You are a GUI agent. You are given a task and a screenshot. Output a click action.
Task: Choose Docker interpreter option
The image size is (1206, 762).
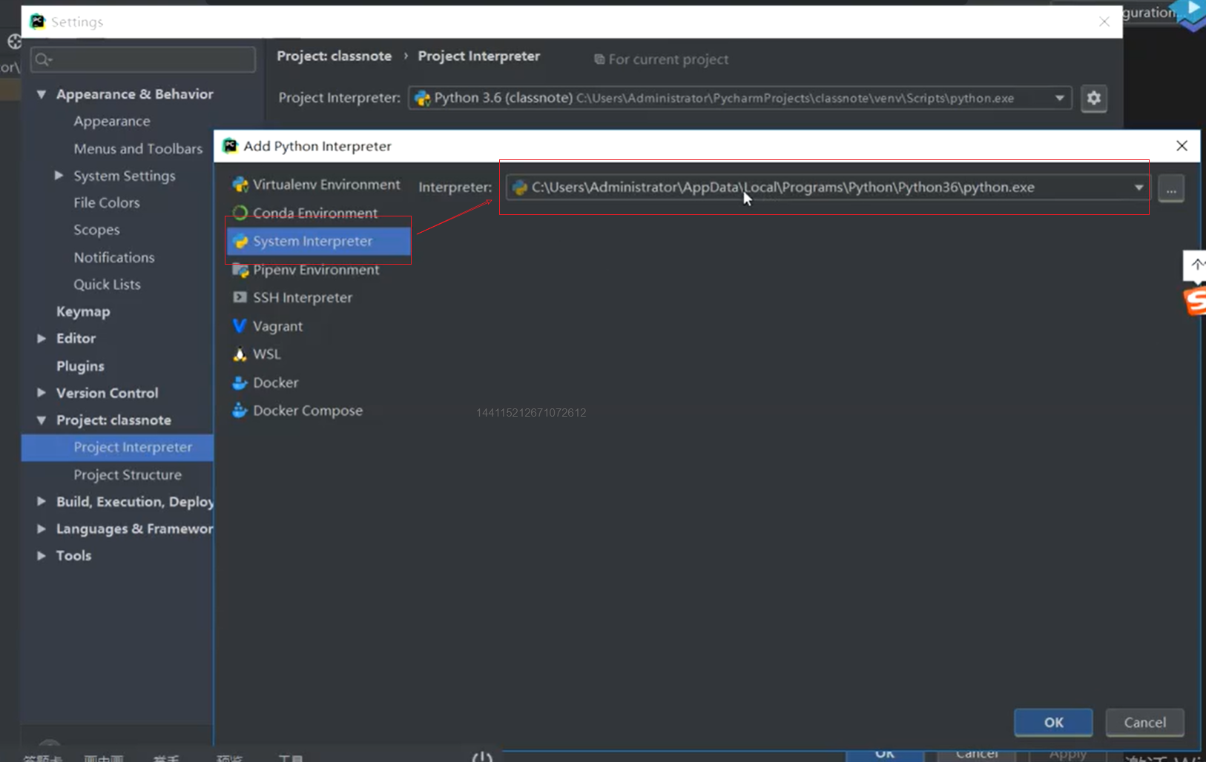pyautogui.click(x=266, y=382)
